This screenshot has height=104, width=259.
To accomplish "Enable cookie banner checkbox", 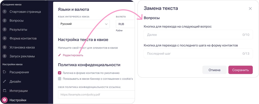I will (x=60, y=79).
